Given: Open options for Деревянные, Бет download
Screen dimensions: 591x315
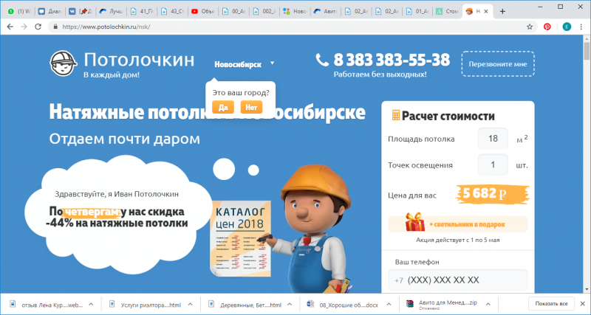Looking at the screenshot, I should (x=290, y=304).
